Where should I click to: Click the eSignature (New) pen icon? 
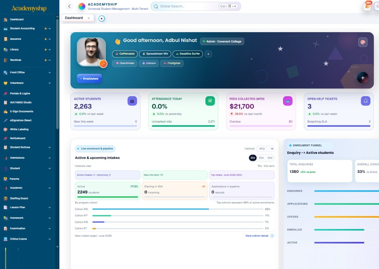point(5,120)
